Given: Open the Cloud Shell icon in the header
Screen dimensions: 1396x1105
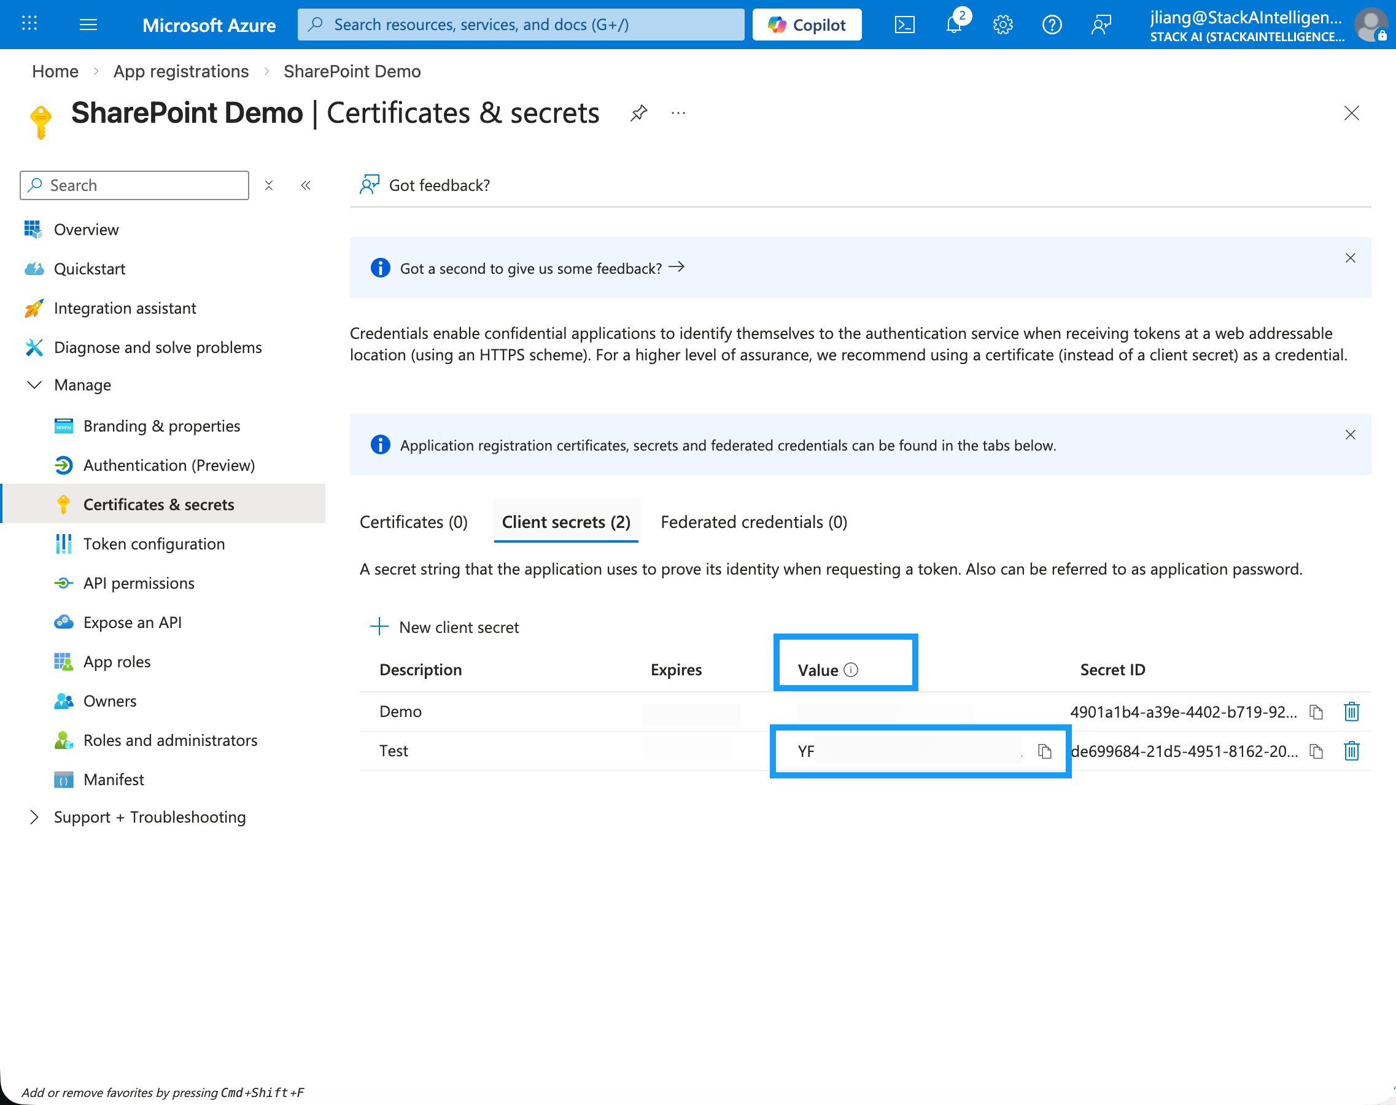Looking at the screenshot, I should 904,25.
